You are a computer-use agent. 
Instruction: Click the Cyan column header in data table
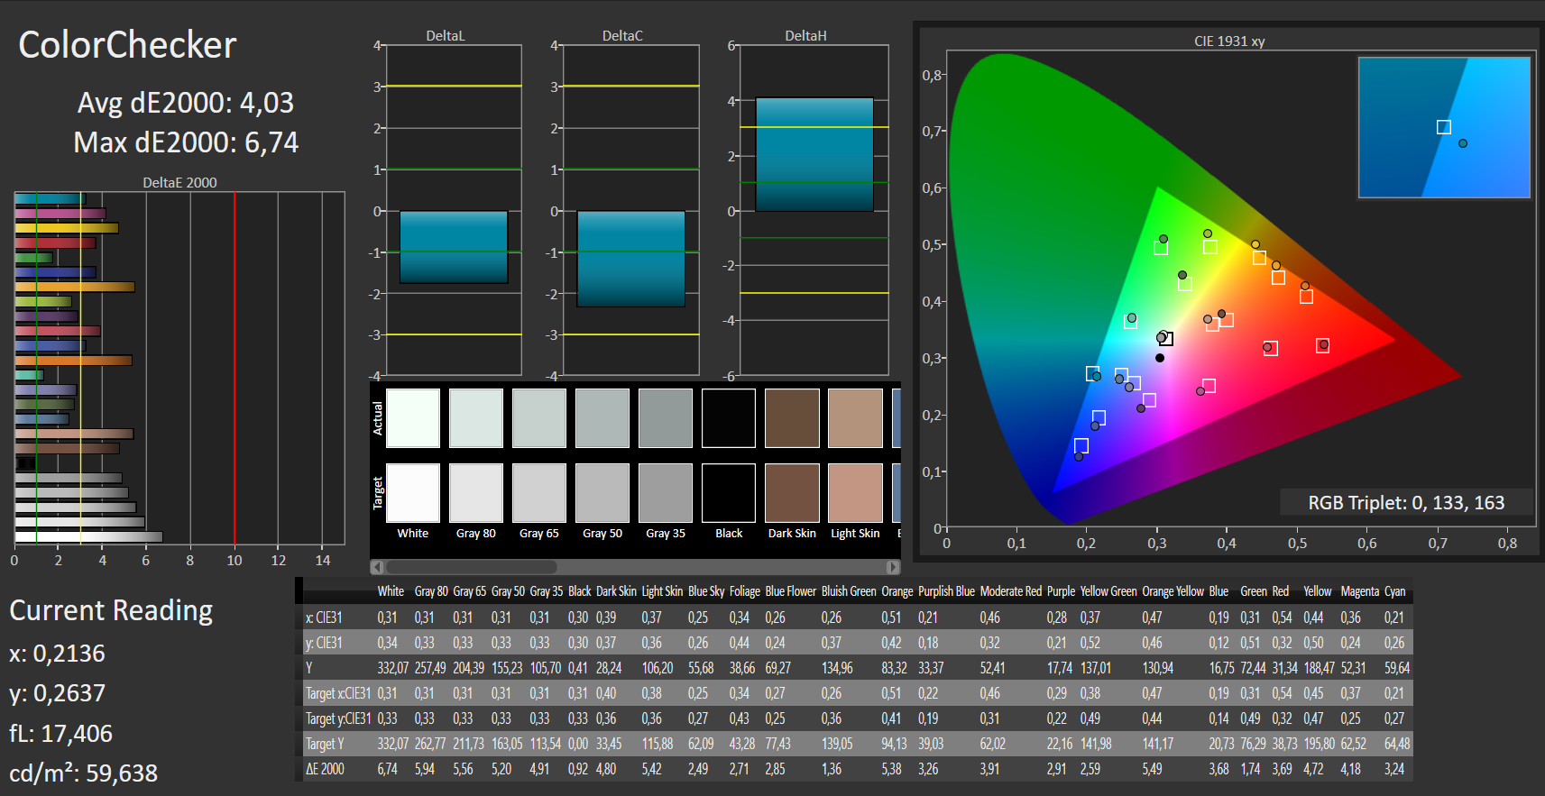tap(1394, 591)
